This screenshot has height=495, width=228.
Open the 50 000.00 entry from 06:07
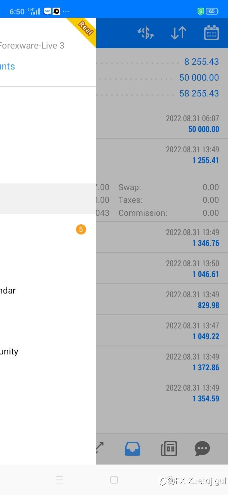point(161,123)
